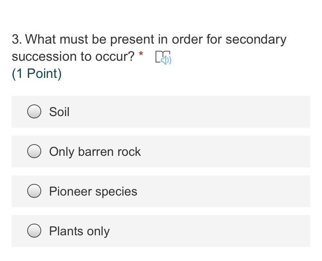
Task: Click empty right side of Pioneer species row
Action: tap(233, 191)
